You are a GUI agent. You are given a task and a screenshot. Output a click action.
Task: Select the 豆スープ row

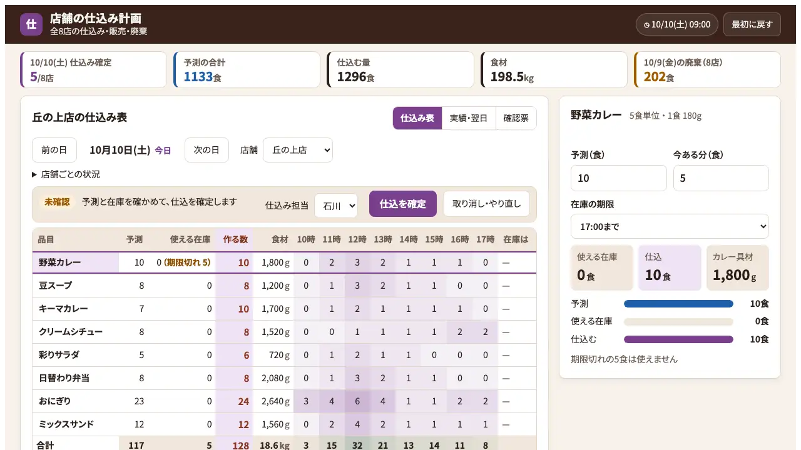(284, 286)
